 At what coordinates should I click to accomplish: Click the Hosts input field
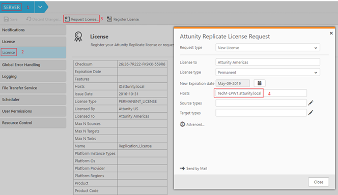pos(261,93)
